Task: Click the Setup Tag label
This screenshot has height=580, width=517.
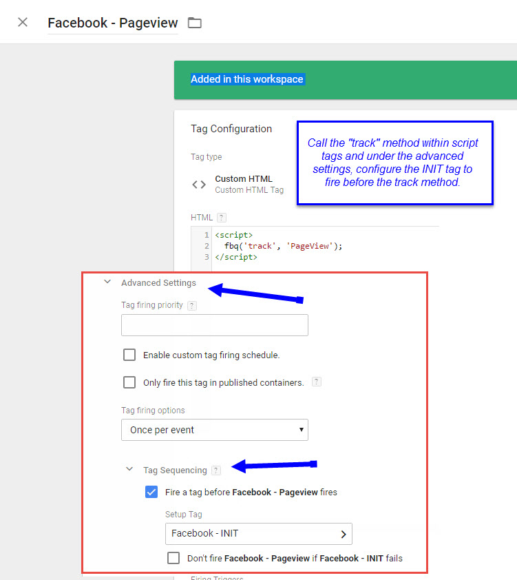Action: 184,514
